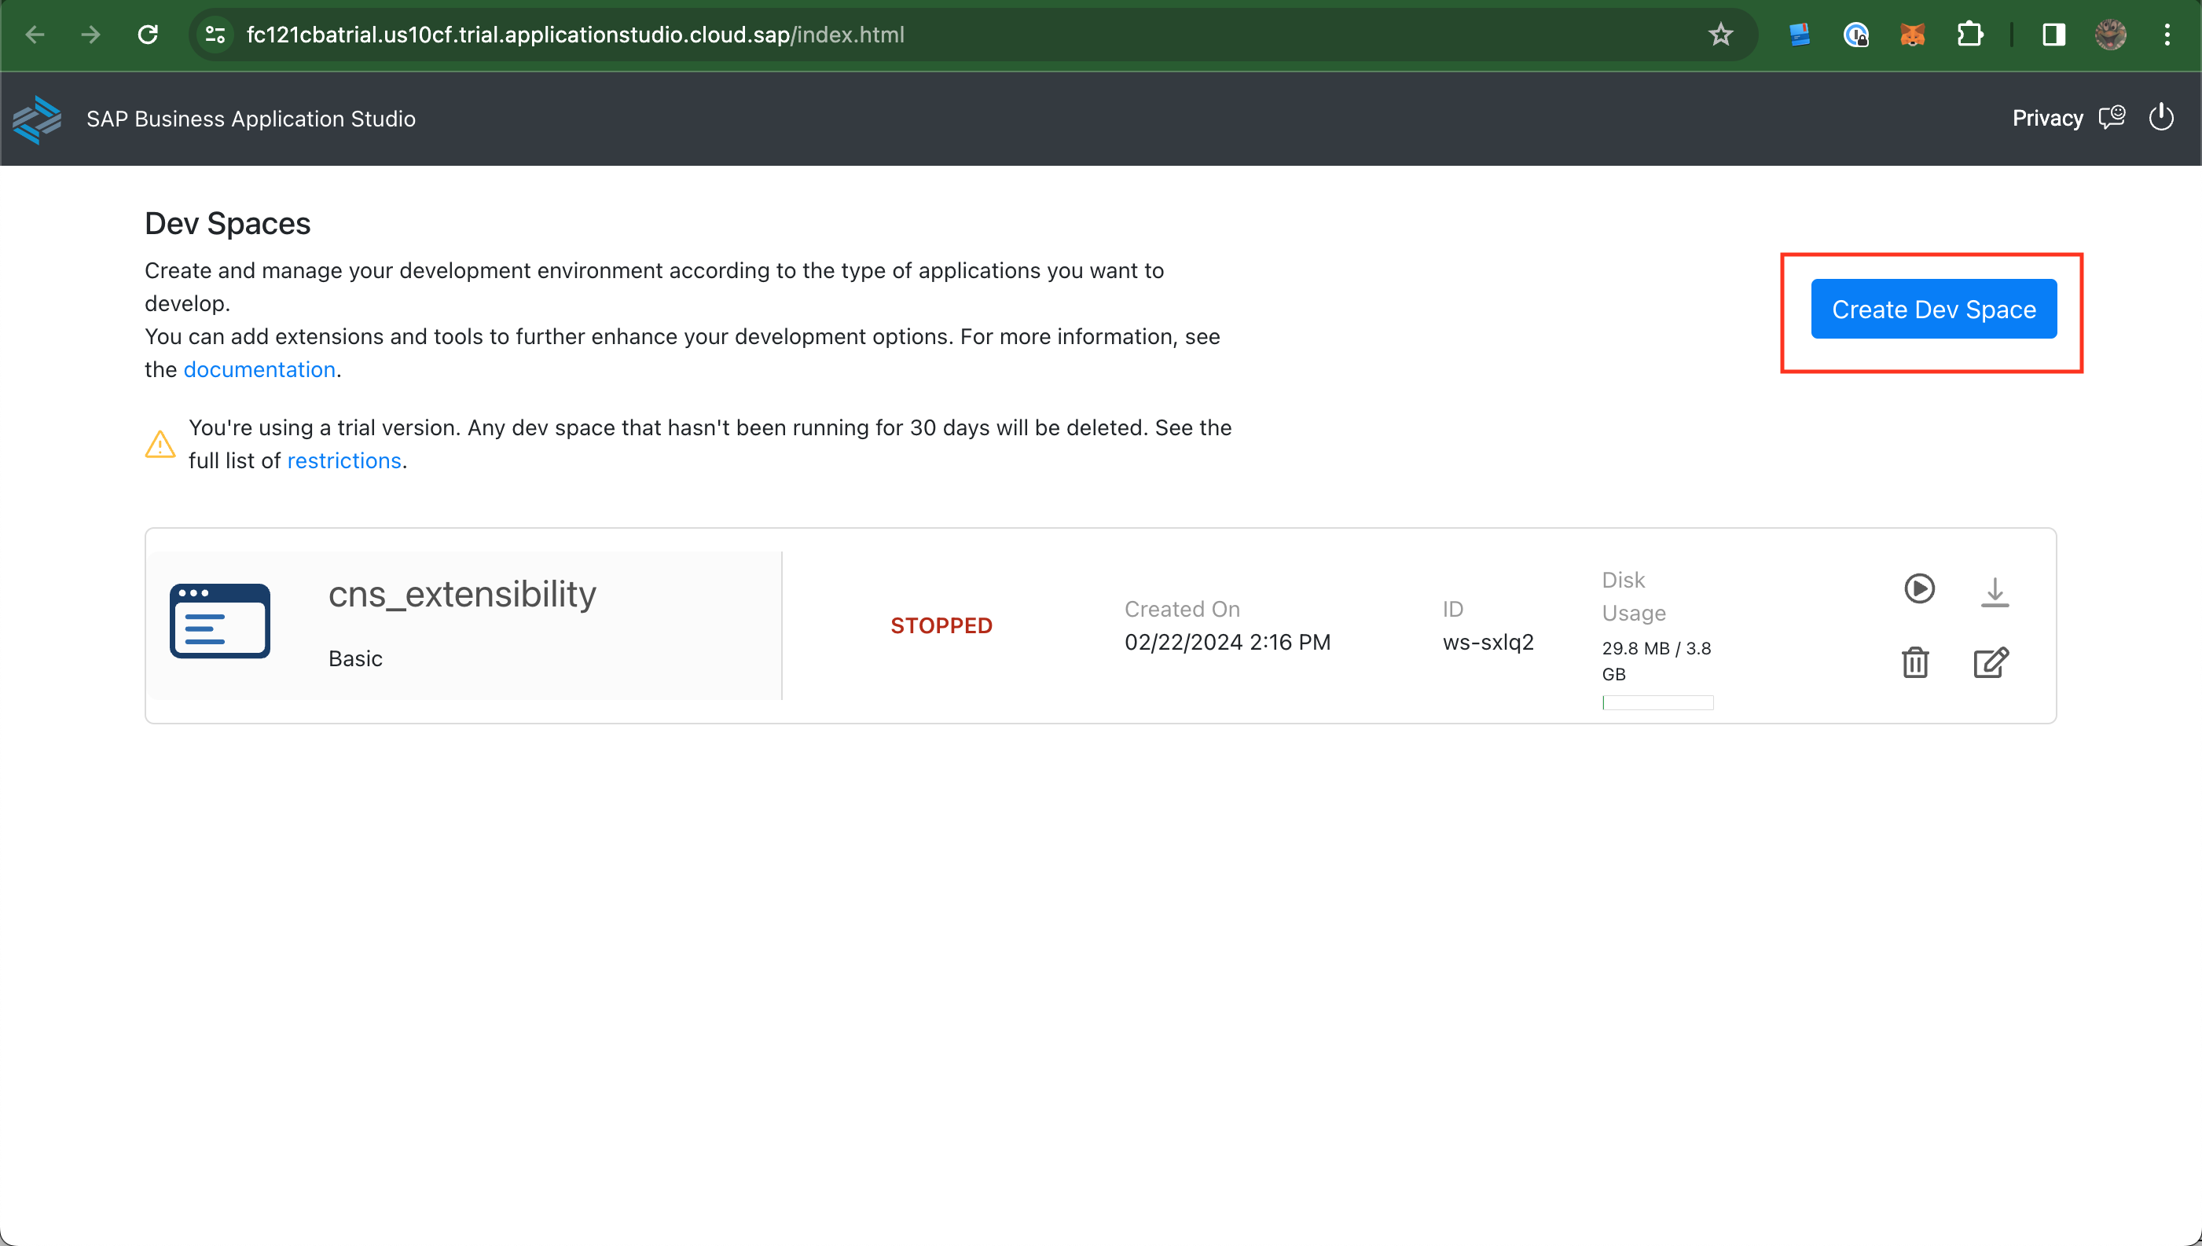Click the Dev Spaces heading
This screenshot has width=2202, height=1246.
tap(228, 223)
